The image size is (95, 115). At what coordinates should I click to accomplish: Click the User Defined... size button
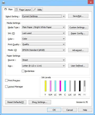[78, 66]
